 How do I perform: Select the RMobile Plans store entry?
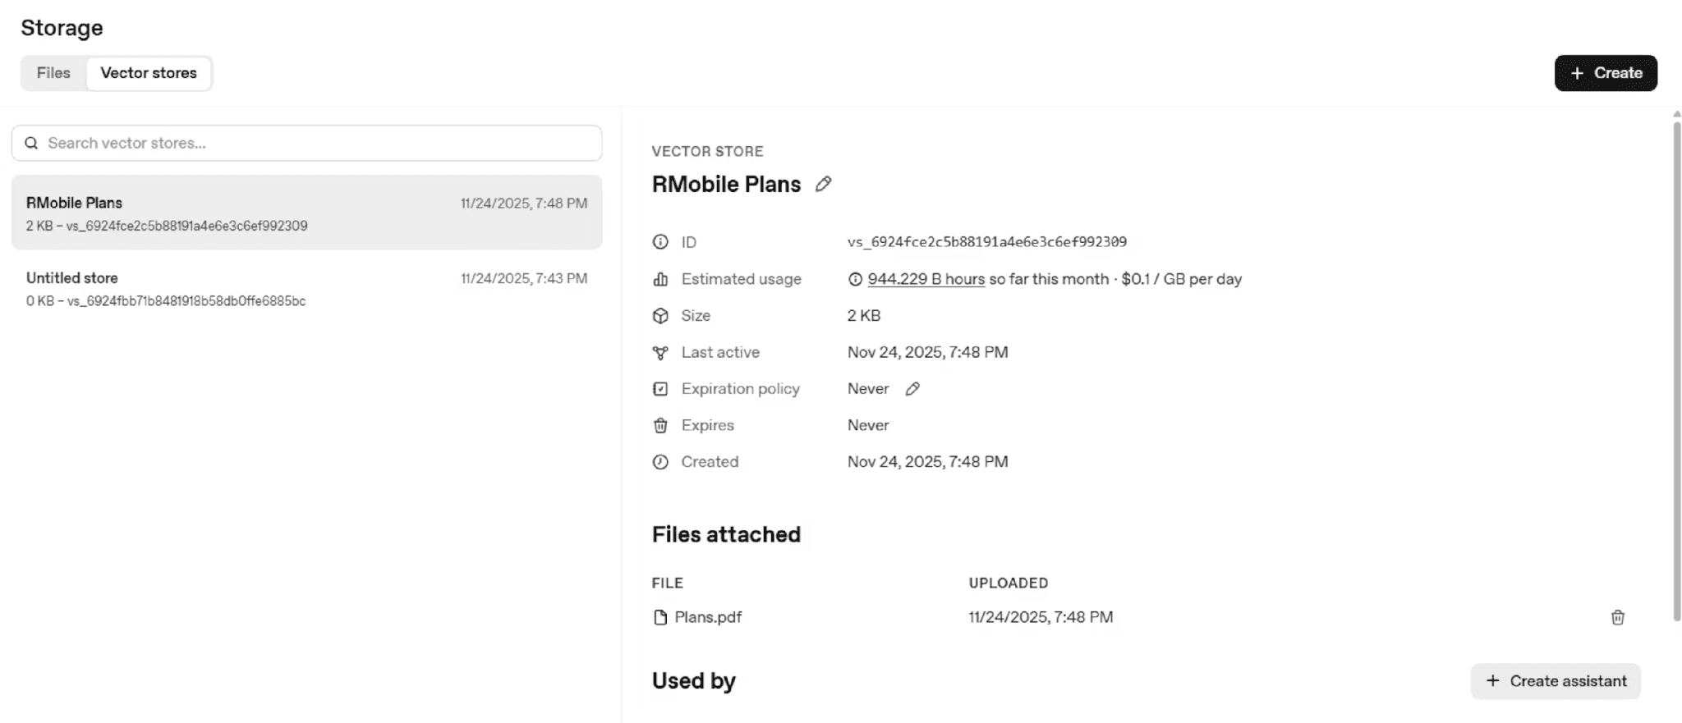(x=306, y=213)
